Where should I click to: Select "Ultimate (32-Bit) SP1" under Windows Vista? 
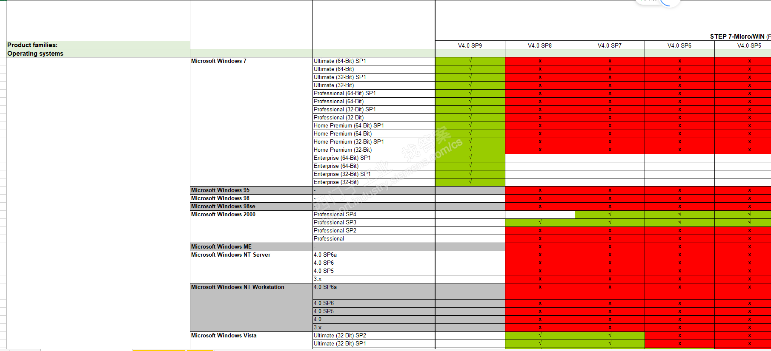[x=374, y=344]
